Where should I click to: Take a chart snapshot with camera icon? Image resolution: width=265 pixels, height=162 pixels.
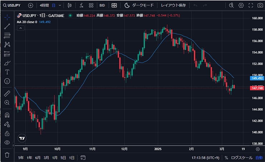pyautogui.click(x=260, y=5)
